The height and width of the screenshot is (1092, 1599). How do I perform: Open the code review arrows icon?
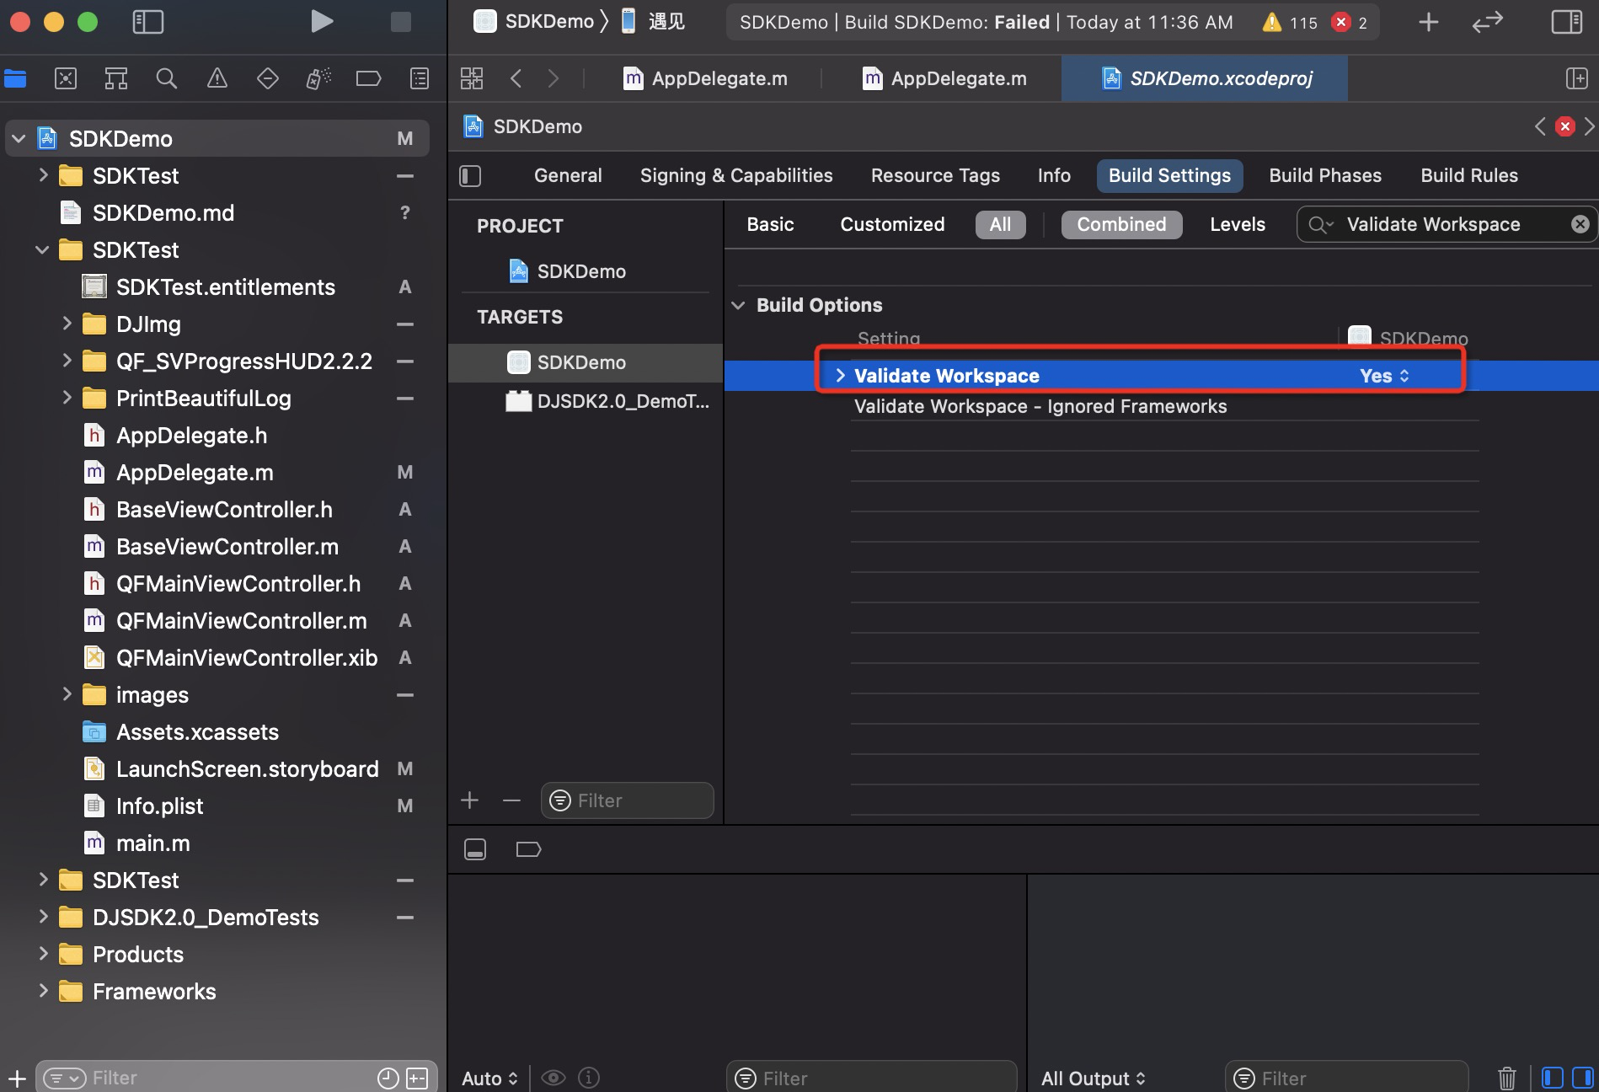[x=1487, y=22]
